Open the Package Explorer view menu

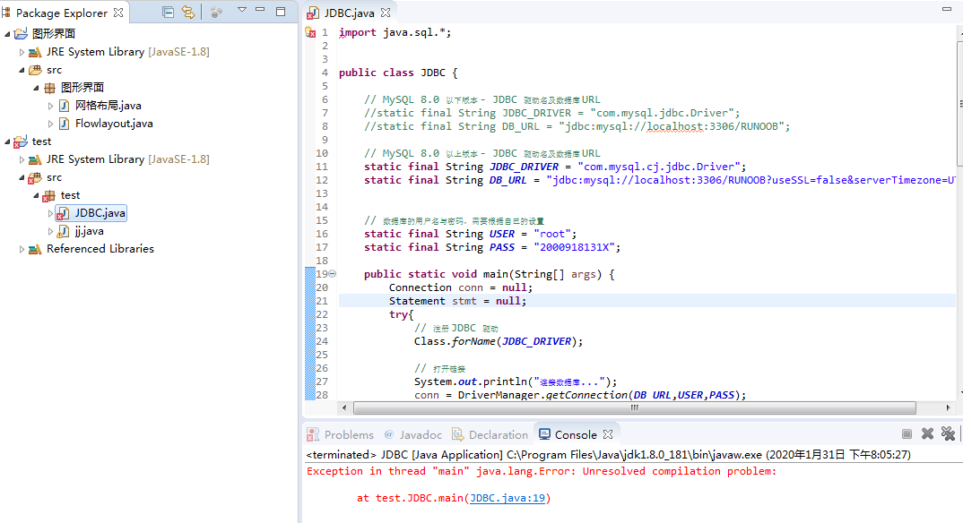[242, 10]
